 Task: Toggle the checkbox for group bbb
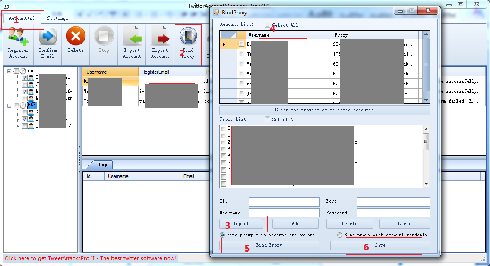(16, 105)
